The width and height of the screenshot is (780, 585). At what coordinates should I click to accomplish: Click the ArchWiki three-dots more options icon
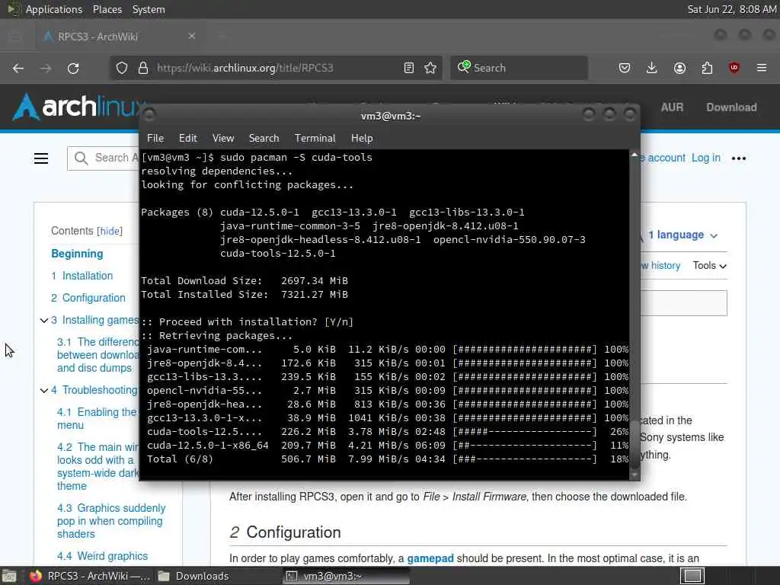[739, 158]
